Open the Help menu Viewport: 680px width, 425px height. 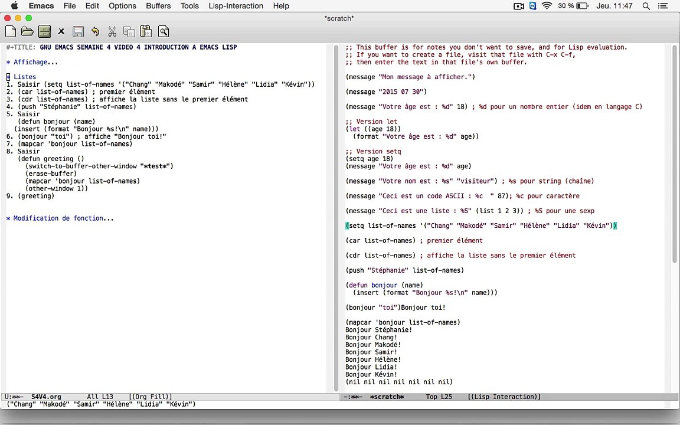coord(281,6)
